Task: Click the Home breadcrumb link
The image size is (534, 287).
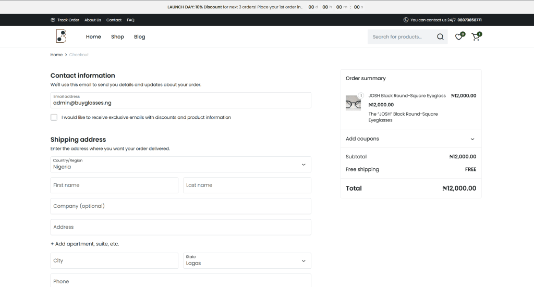Action: click(x=56, y=55)
